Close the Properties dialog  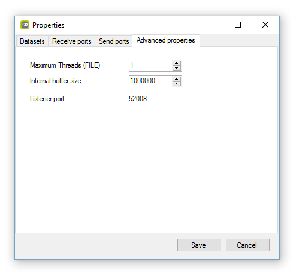click(265, 25)
